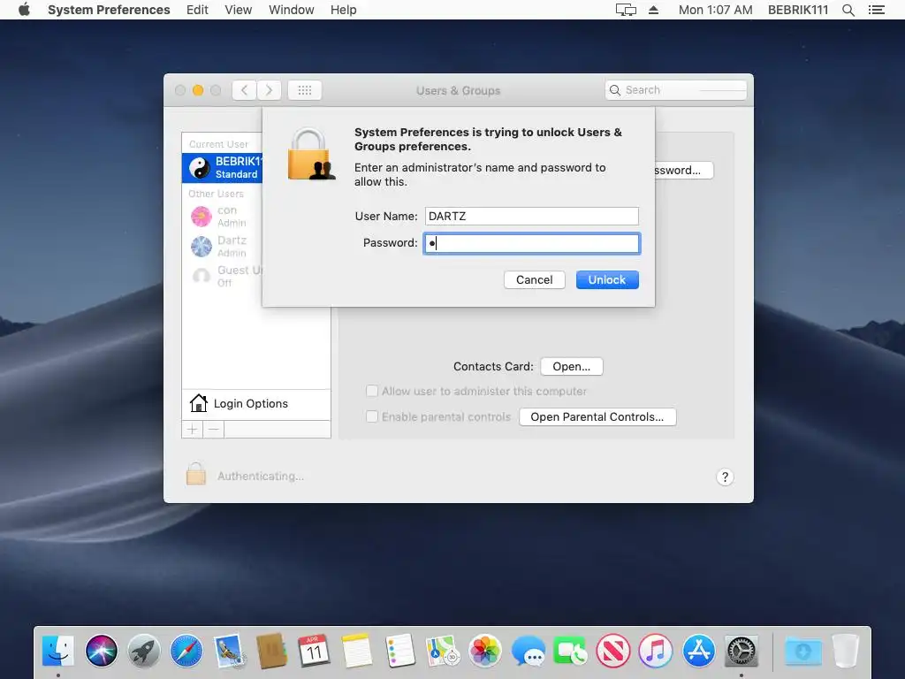Image resolution: width=905 pixels, height=679 pixels.
Task: Open Reminders from the Dock
Action: 399,652
